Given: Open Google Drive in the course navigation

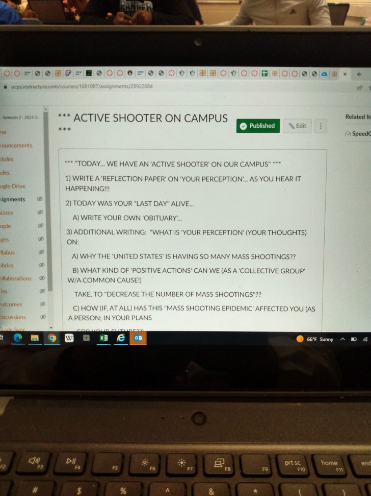Looking at the screenshot, I should (13, 186).
